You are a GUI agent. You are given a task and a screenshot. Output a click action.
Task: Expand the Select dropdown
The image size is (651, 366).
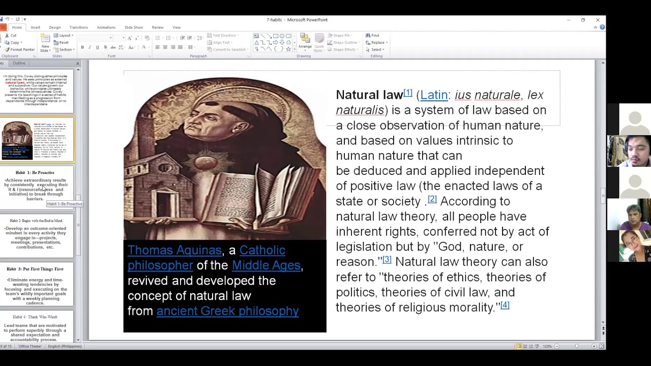pyautogui.click(x=383, y=50)
